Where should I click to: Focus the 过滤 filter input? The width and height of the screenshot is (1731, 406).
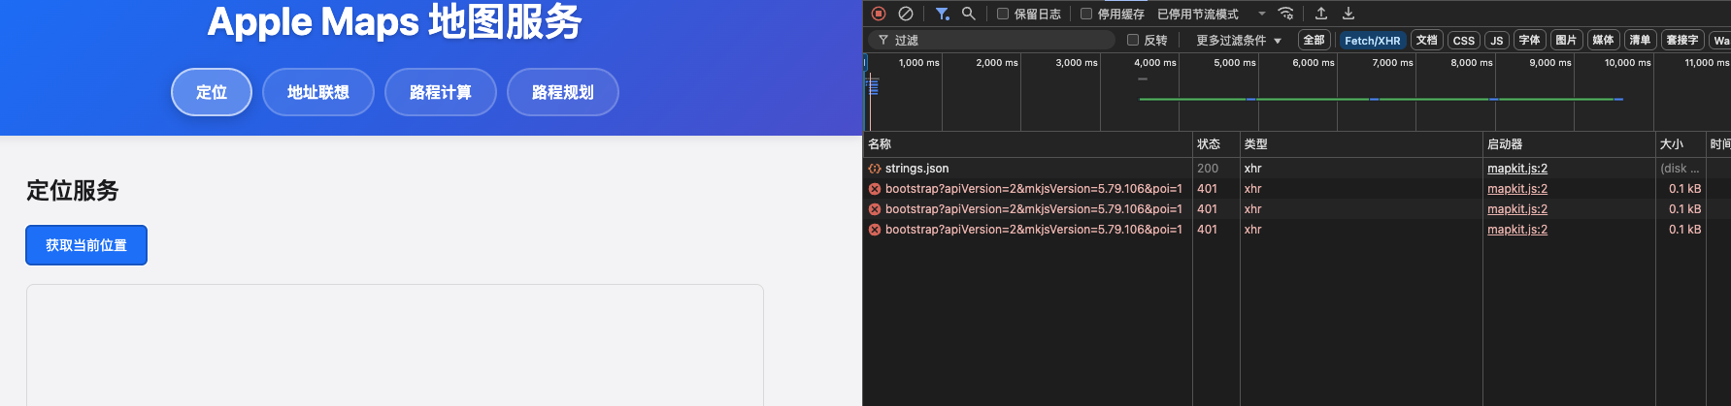(x=992, y=40)
